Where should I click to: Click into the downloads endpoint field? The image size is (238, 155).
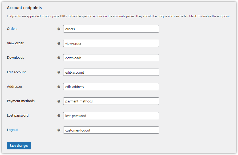pos(111,58)
